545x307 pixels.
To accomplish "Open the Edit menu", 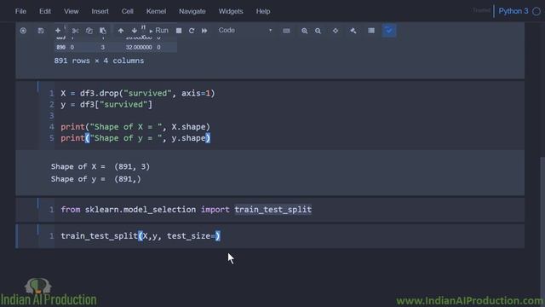I will [45, 11].
